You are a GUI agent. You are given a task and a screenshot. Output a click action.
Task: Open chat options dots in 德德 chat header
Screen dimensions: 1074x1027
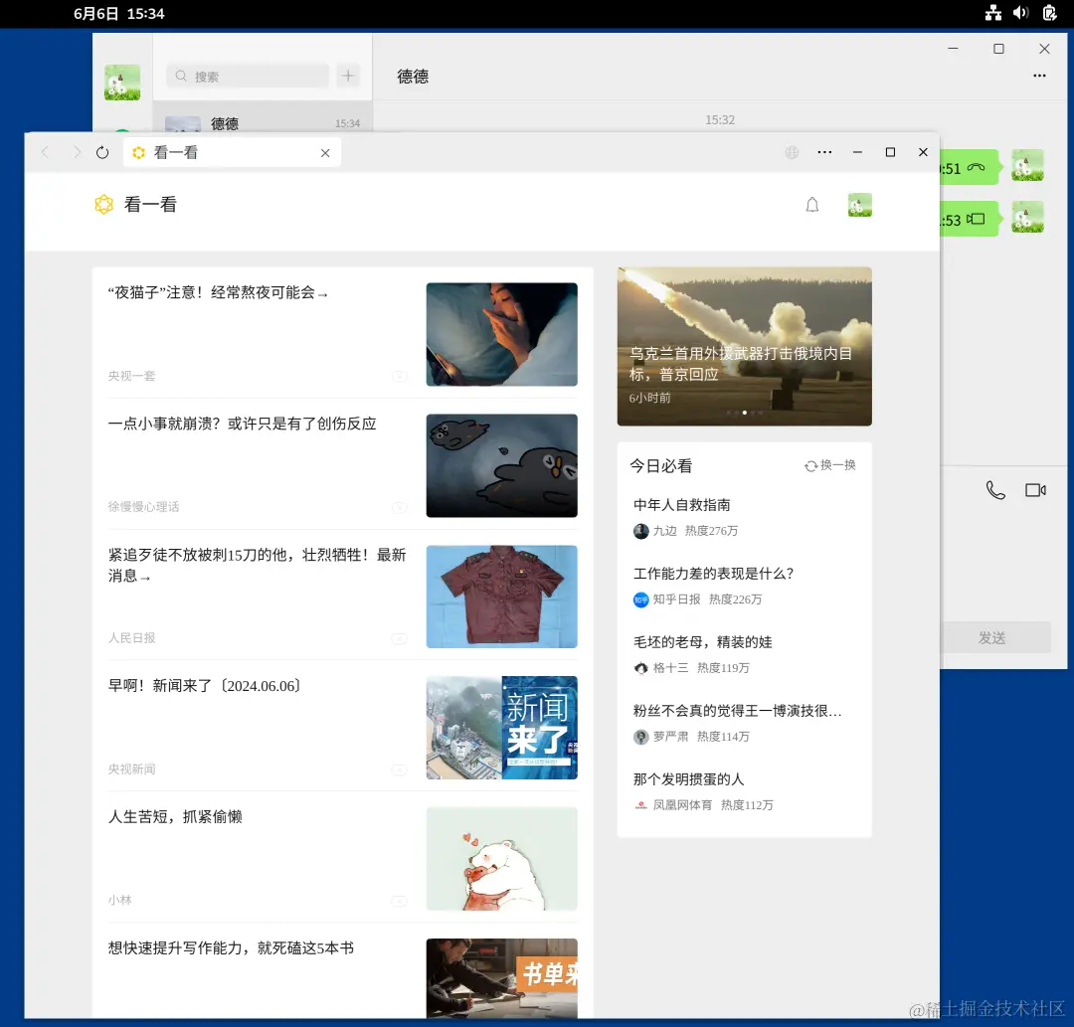1039,76
